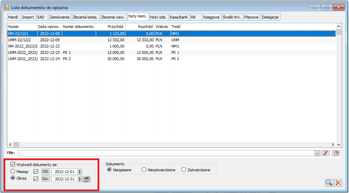Sort by the Numer dokumentu column header

tap(79, 27)
